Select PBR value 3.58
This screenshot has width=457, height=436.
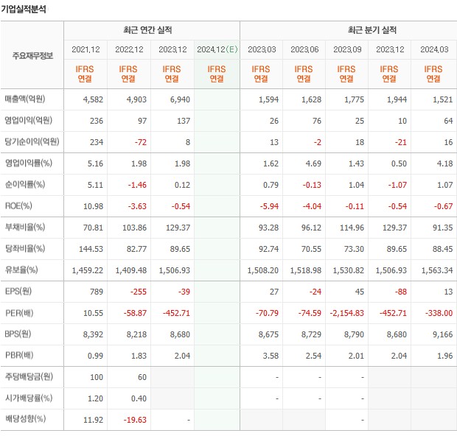click(271, 356)
